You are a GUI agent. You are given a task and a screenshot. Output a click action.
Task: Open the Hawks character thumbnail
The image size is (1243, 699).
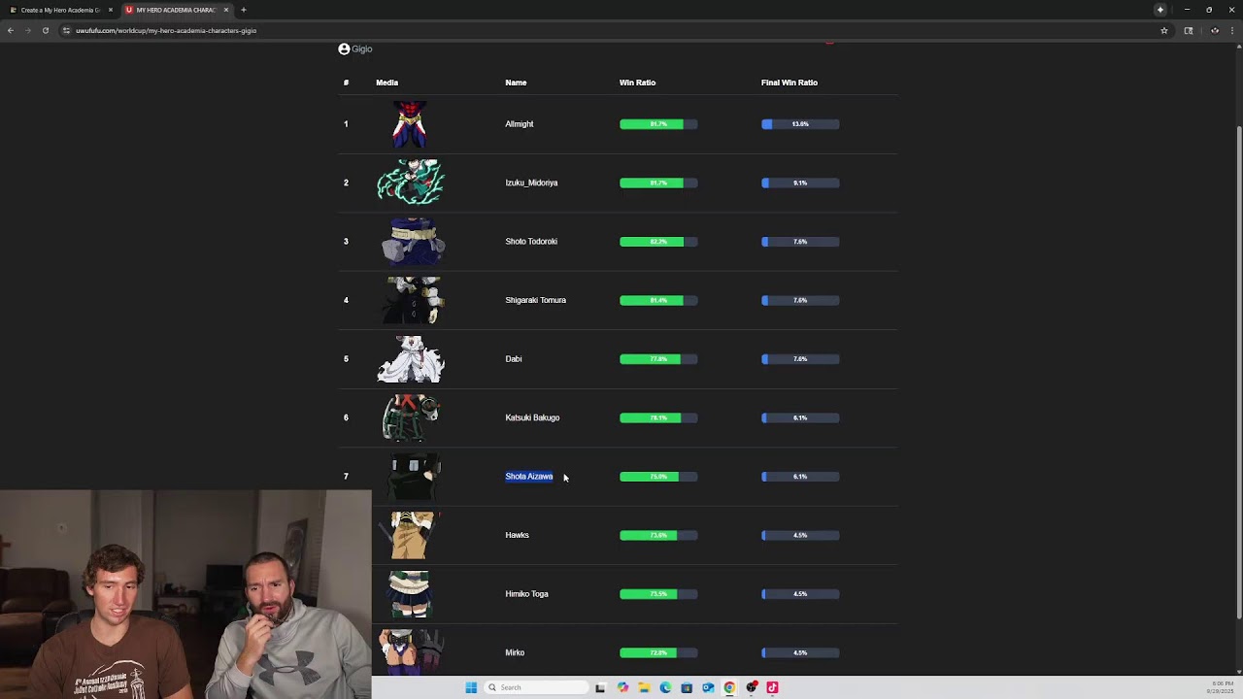(x=411, y=535)
